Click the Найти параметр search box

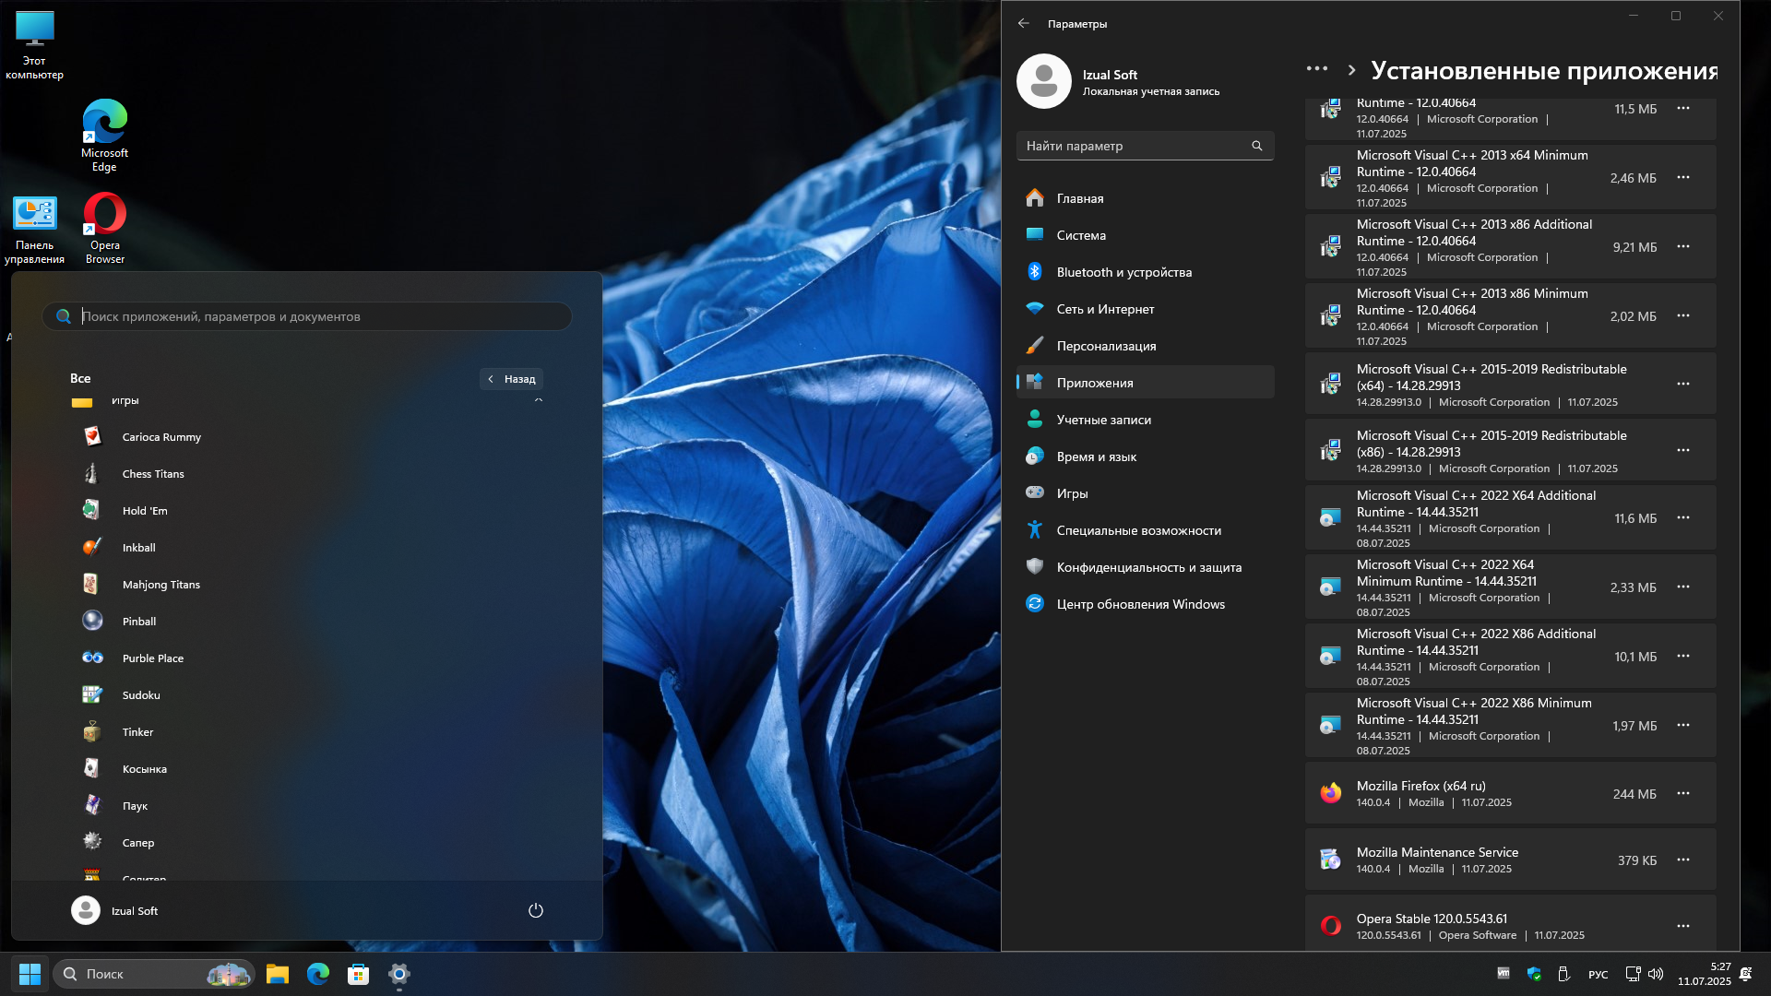(1145, 146)
